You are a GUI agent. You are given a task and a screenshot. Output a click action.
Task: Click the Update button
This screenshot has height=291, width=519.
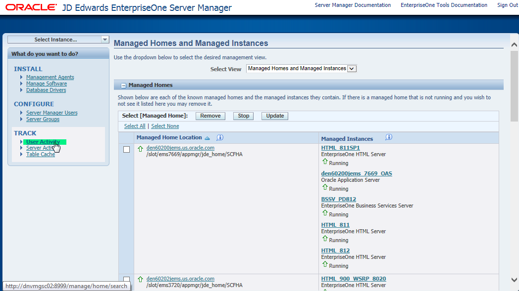coord(275,116)
